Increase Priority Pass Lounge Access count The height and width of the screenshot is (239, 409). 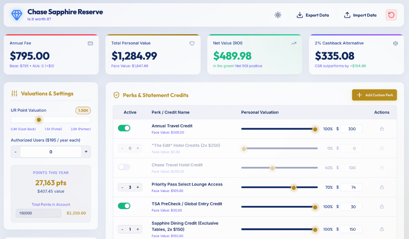(x=138, y=187)
